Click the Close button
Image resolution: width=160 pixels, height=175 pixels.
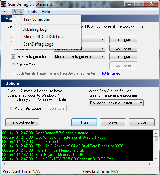tap(142, 122)
